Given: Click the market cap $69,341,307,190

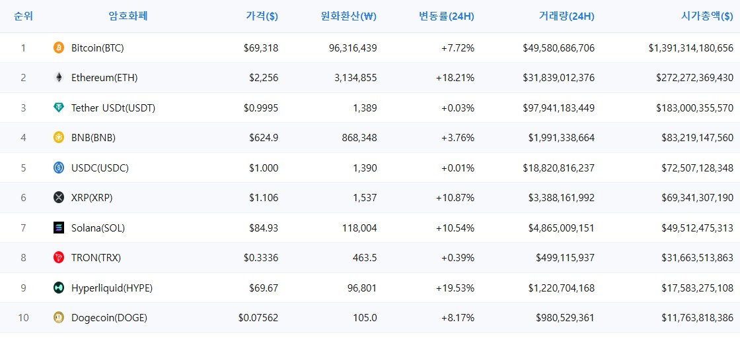Looking at the screenshot, I should coord(698,198).
